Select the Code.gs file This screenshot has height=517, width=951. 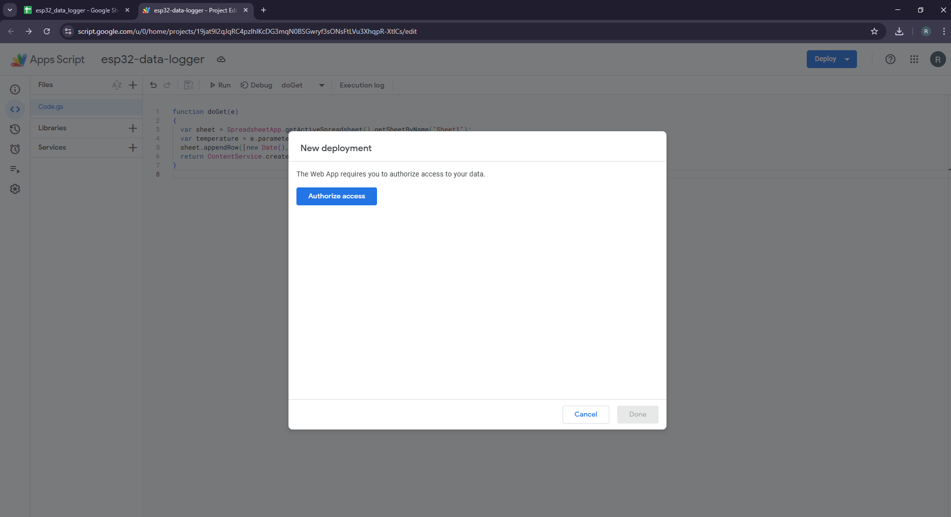[51, 107]
